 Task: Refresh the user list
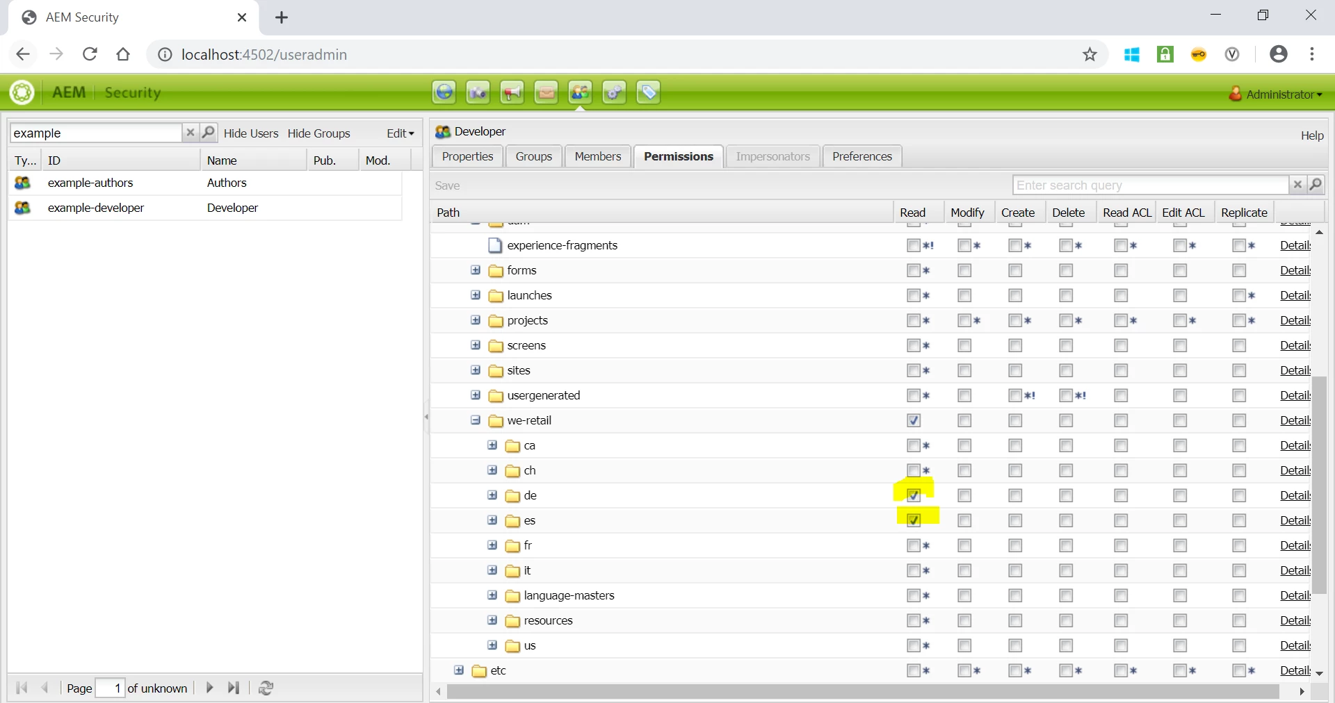point(266,688)
